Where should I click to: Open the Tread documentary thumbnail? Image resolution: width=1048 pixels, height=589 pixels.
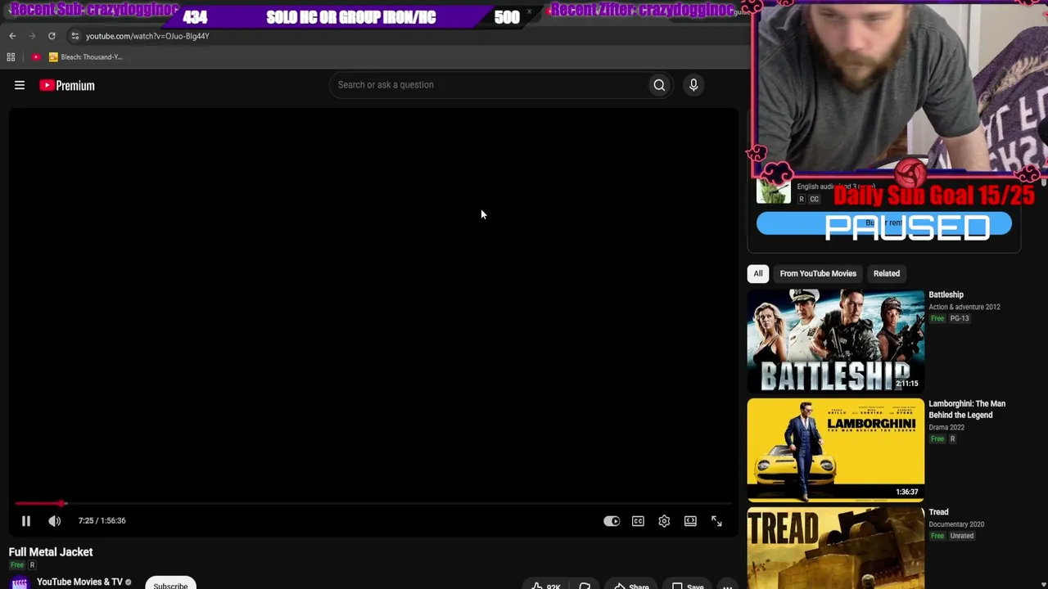pos(836,548)
